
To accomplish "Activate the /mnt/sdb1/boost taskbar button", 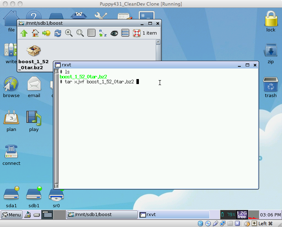I will point(102,214).
